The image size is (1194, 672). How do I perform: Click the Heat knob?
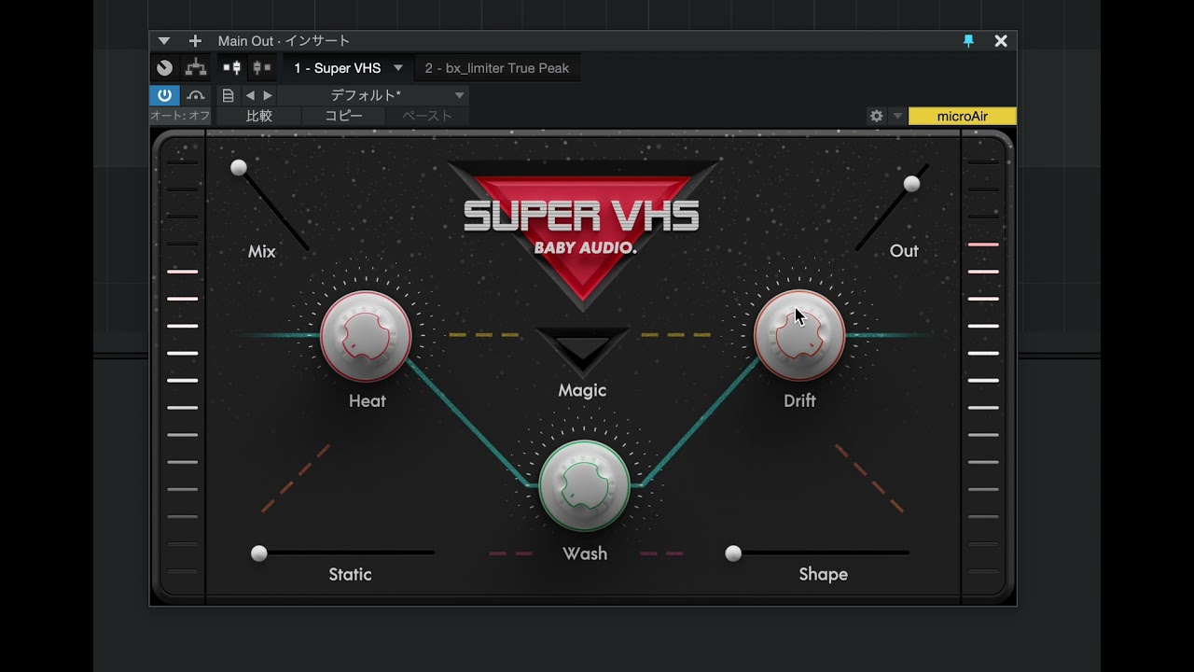[x=366, y=336]
